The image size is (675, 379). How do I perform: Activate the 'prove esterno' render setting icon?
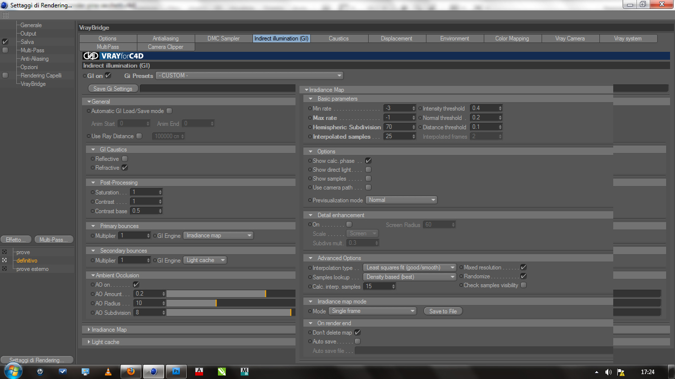tap(4, 269)
